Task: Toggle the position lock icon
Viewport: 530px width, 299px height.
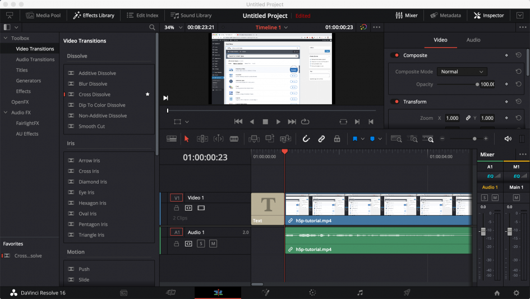Action: click(x=337, y=139)
